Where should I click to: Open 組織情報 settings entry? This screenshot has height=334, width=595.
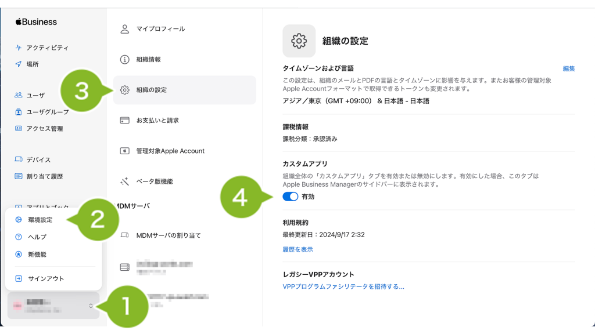coord(184,60)
